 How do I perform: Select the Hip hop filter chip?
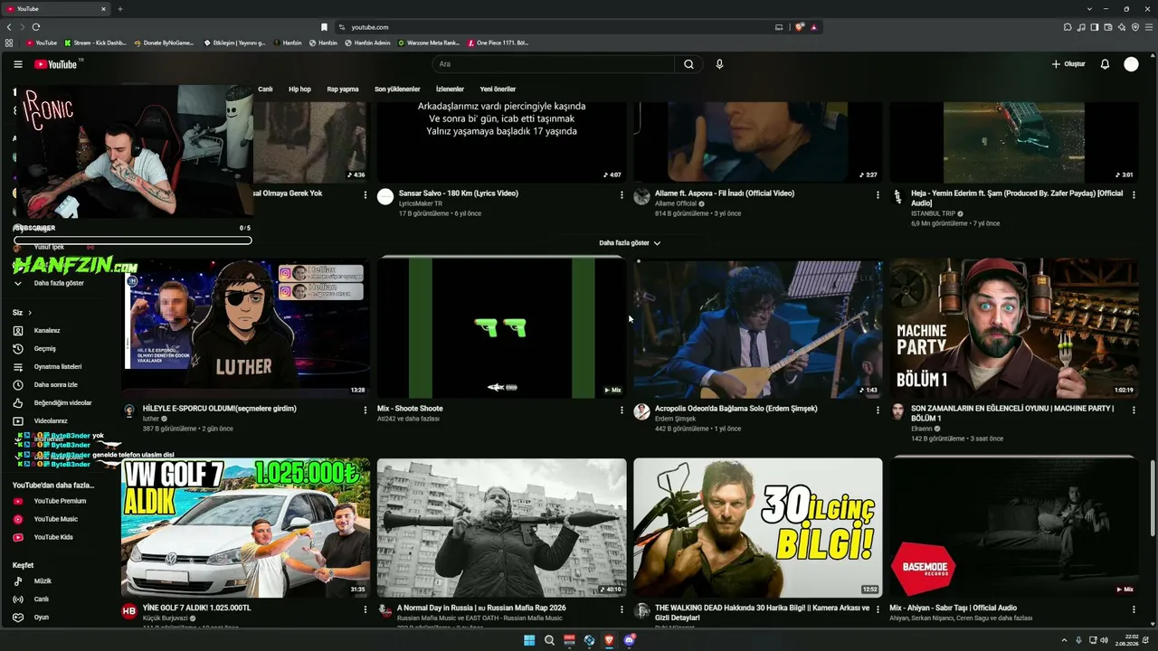click(x=299, y=90)
